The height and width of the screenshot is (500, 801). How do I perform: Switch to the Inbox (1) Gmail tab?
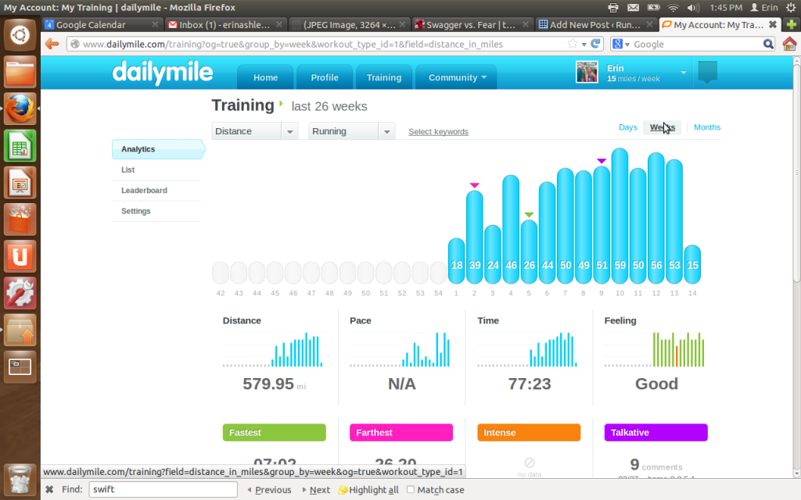point(224,24)
